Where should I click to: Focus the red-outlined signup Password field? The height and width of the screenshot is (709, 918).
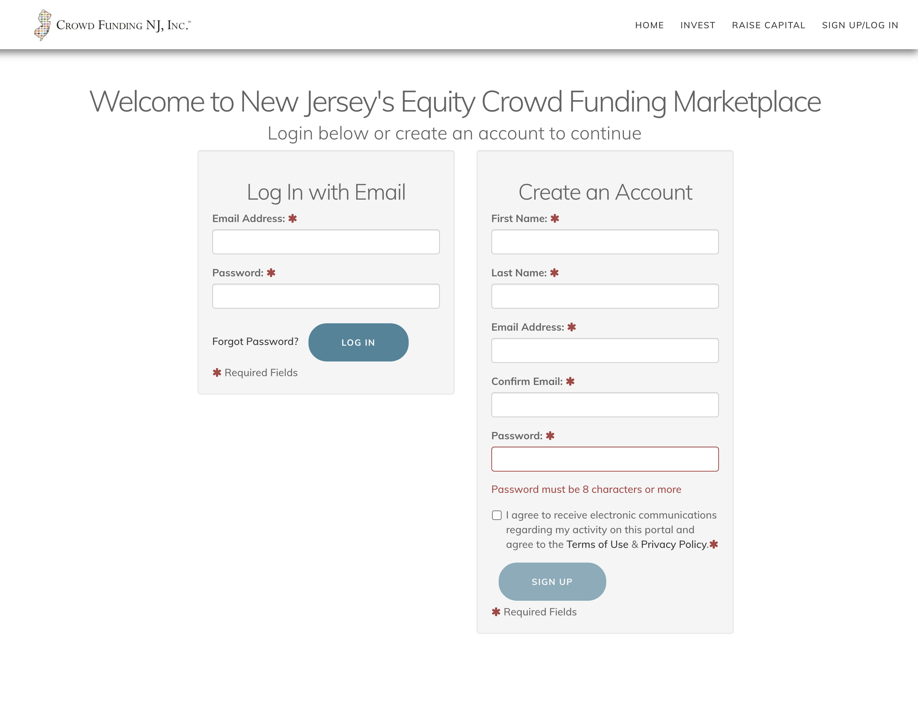[605, 459]
